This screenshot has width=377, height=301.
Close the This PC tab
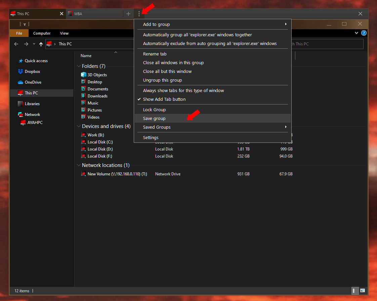point(61,14)
